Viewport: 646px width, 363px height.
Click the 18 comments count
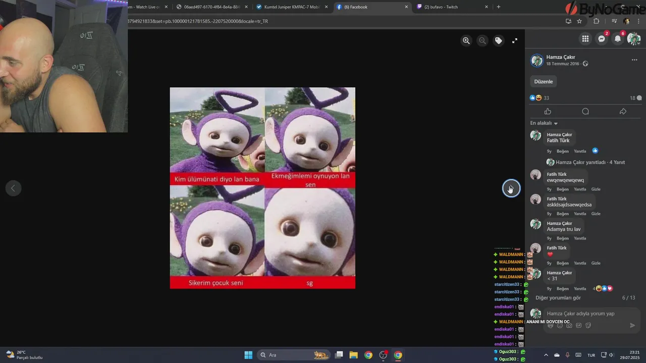(x=635, y=98)
